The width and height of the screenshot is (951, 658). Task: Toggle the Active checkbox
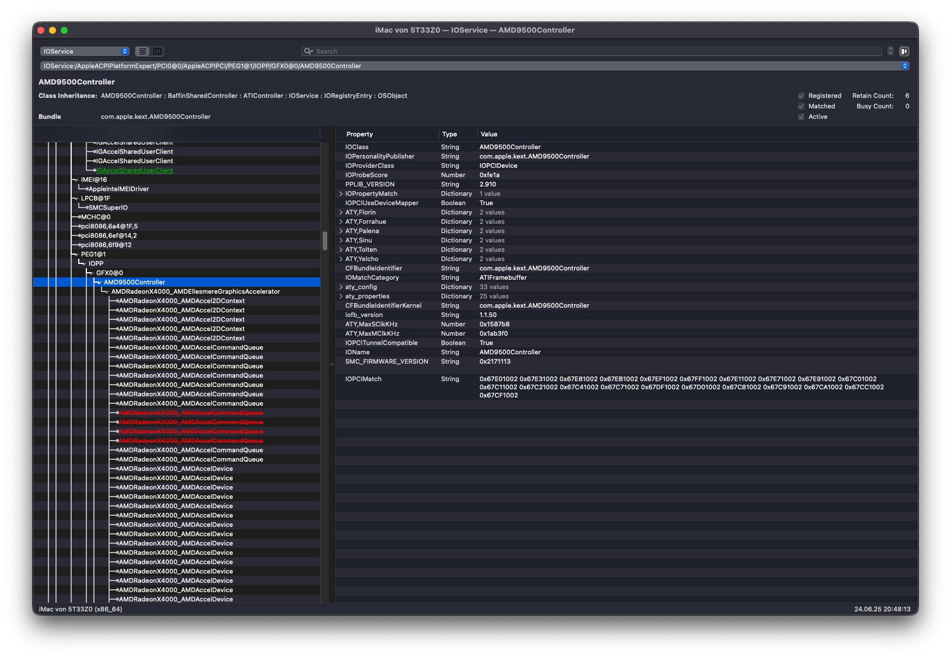coord(801,117)
